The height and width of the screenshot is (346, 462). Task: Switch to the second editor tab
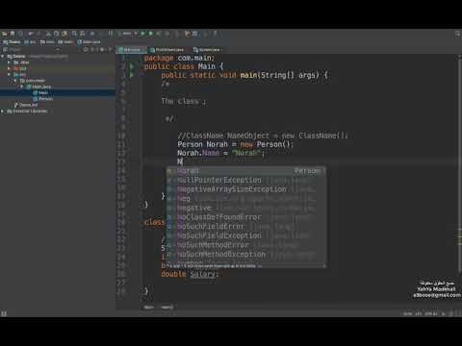coord(168,50)
